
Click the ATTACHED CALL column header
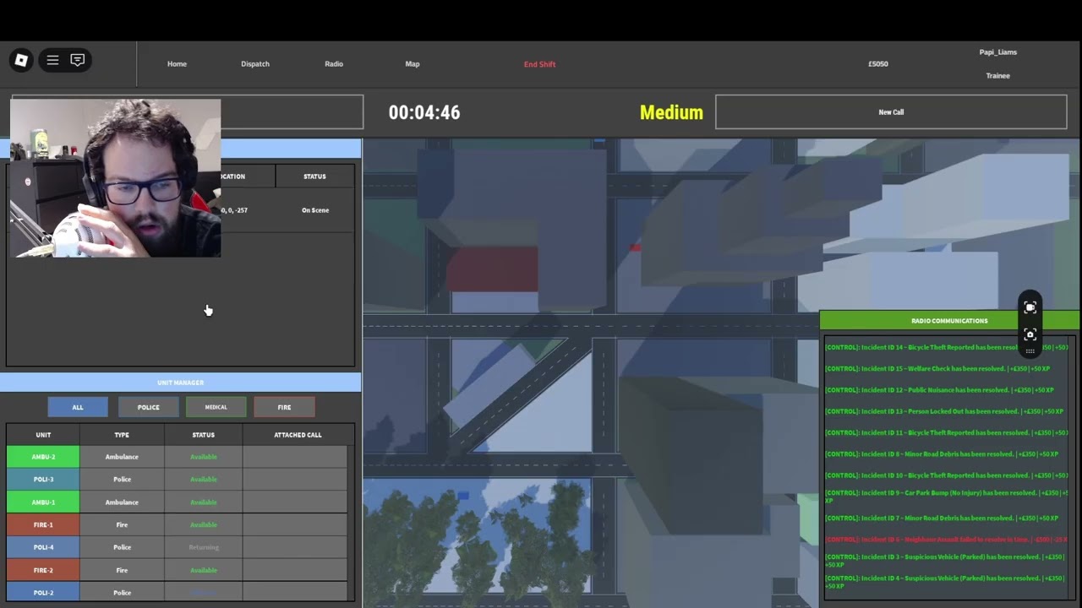298,435
